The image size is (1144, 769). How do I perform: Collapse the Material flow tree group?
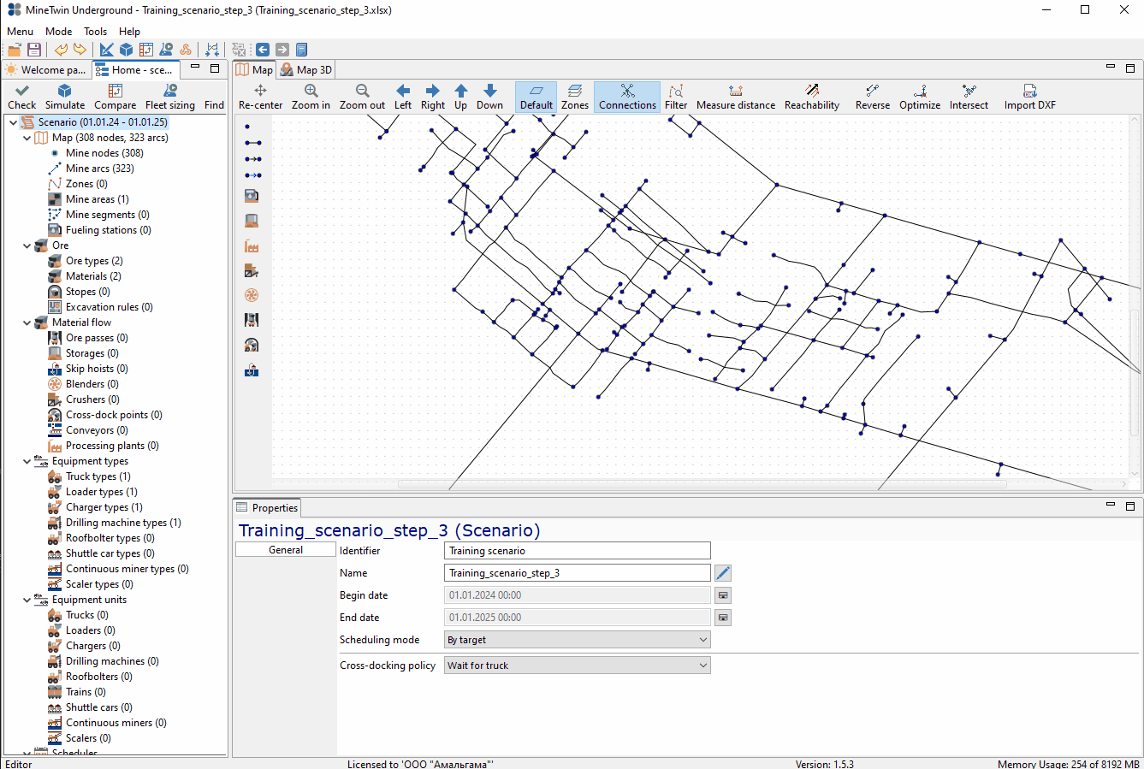point(27,322)
